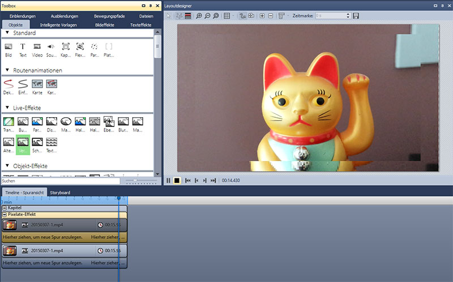This screenshot has width=453, height=282.
Task: Show the Texteffekte tab
Action: point(140,25)
